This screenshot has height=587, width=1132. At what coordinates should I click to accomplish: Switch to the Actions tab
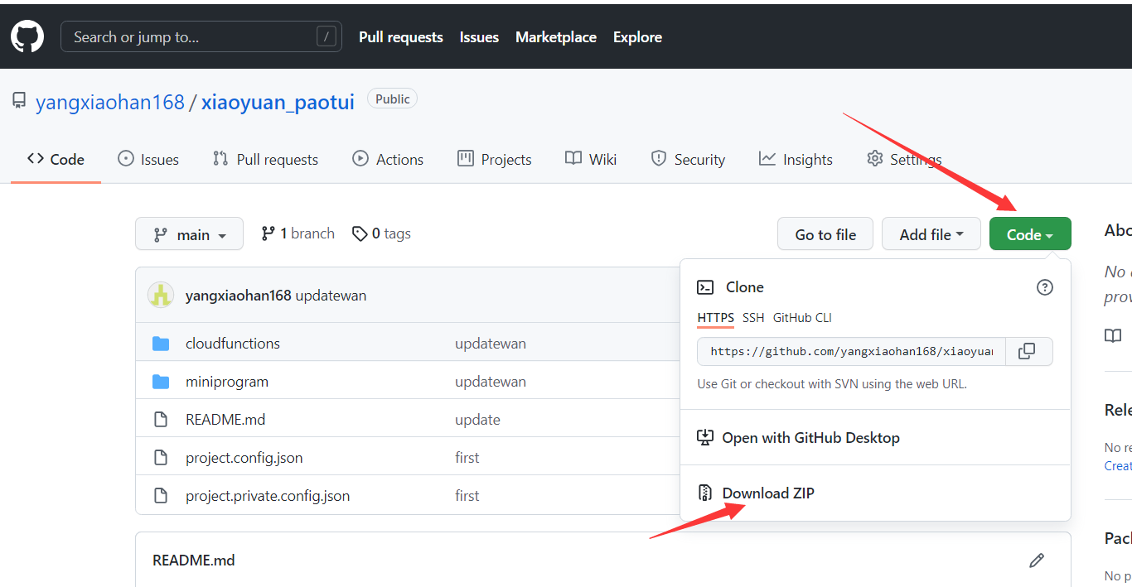388,159
